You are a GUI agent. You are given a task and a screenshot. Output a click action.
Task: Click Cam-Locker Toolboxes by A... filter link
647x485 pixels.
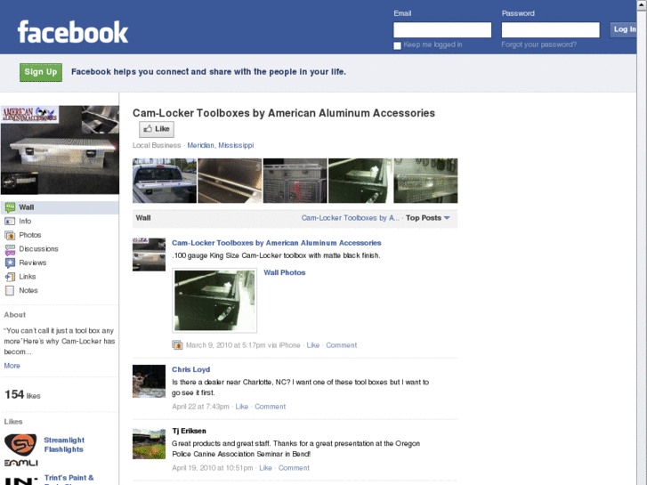(351, 218)
